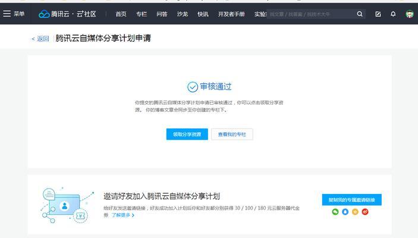Share invite link via Weibo icon
The image size is (418, 238).
(365, 212)
